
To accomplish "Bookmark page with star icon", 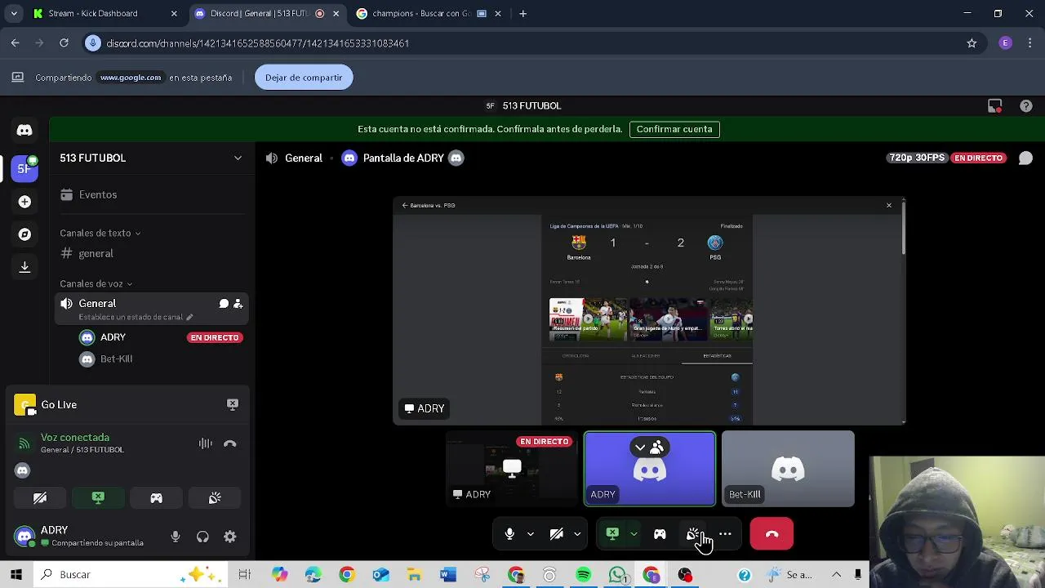I will tap(972, 43).
